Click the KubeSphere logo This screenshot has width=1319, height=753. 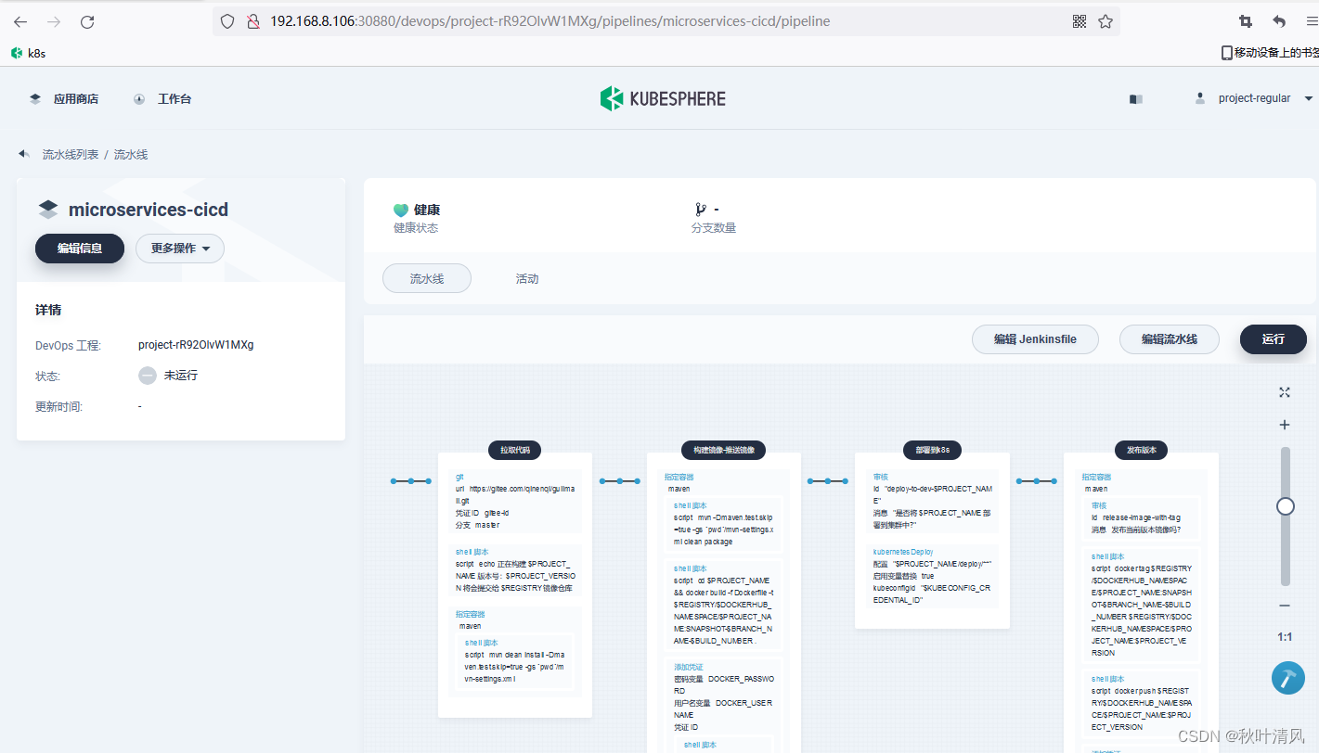[663, 98]
